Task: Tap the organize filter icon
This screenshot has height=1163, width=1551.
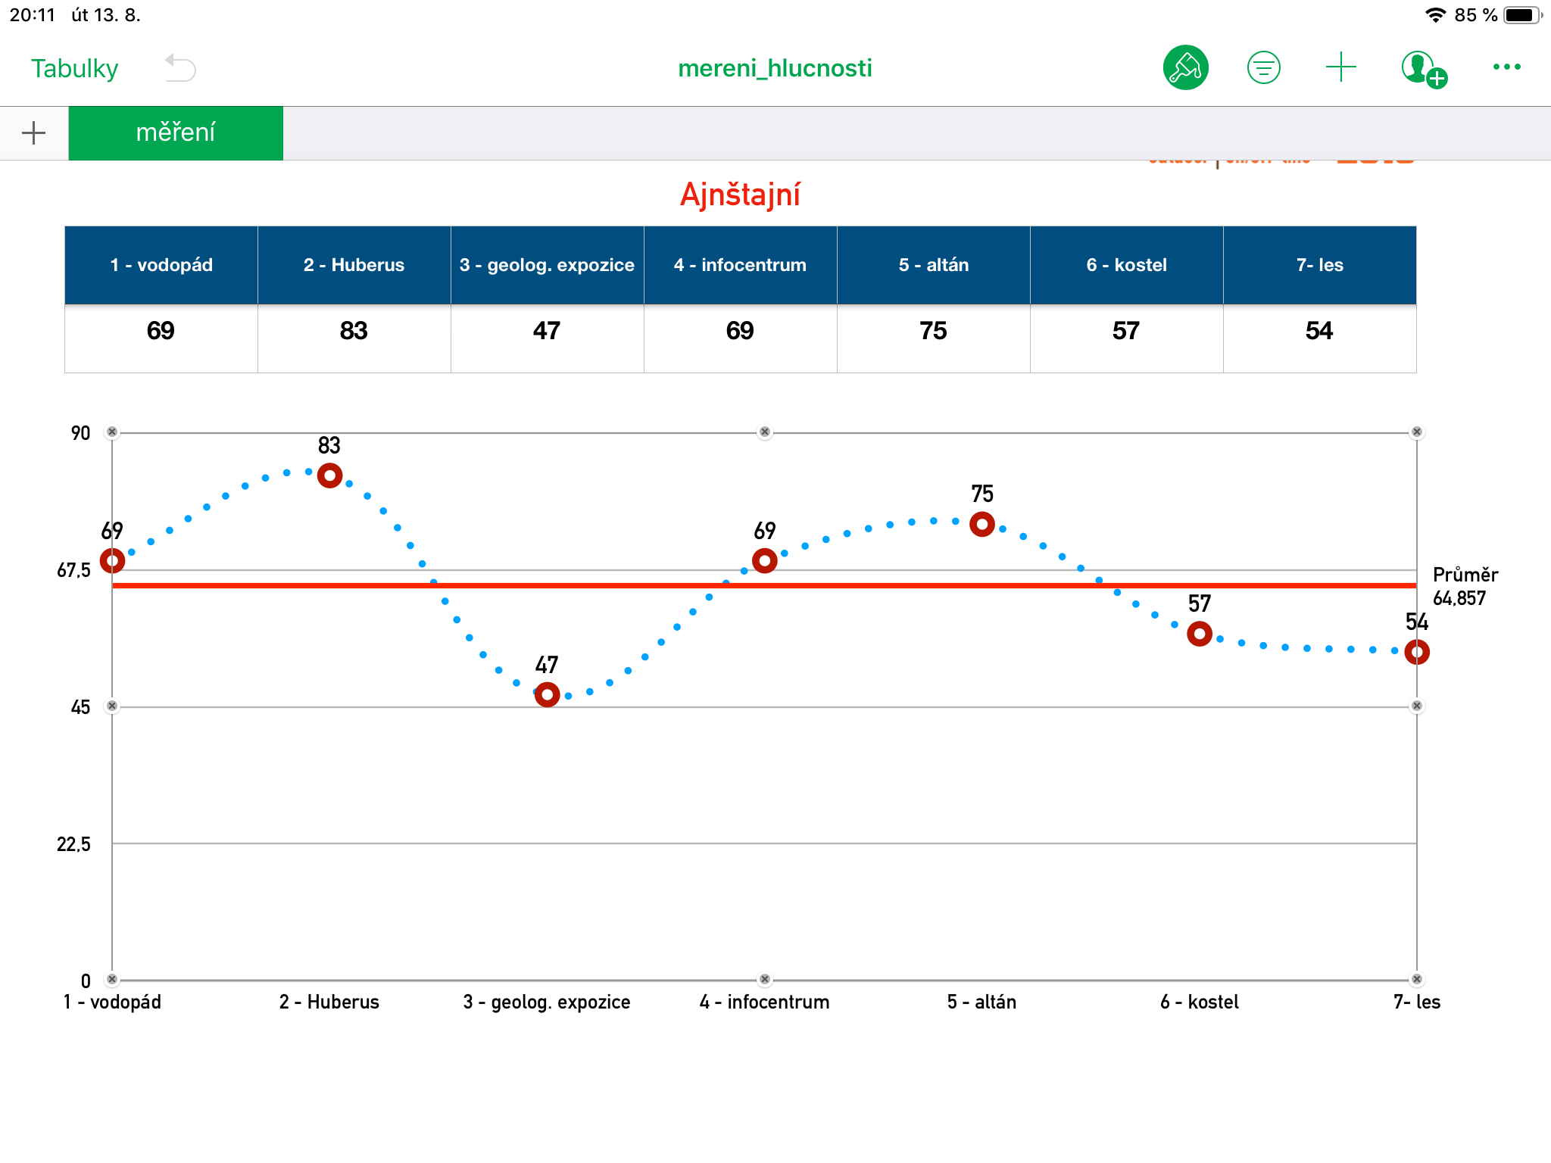Action: 1263,68
